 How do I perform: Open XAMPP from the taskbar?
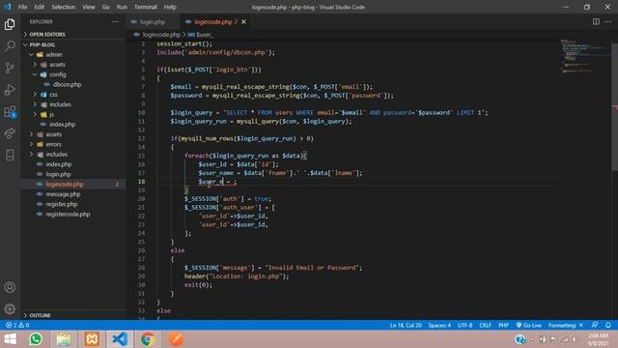tap(92, 339)
